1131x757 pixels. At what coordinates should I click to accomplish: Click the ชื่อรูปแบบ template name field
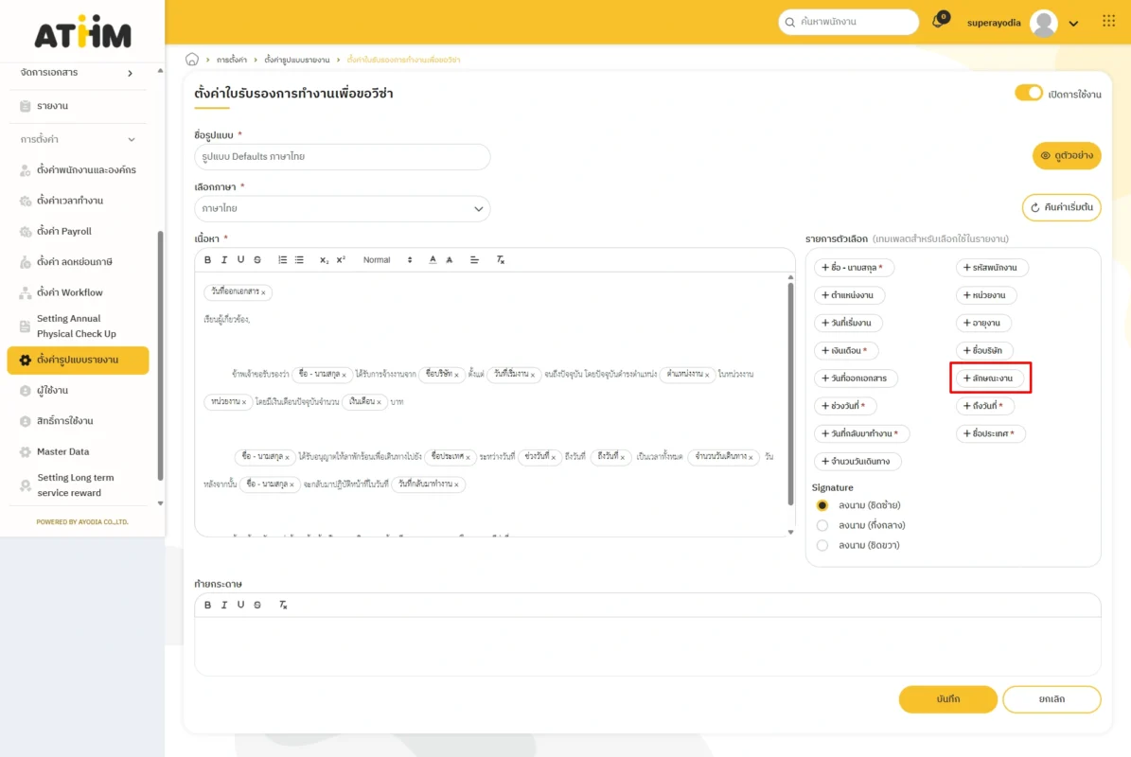pos(342,157)
